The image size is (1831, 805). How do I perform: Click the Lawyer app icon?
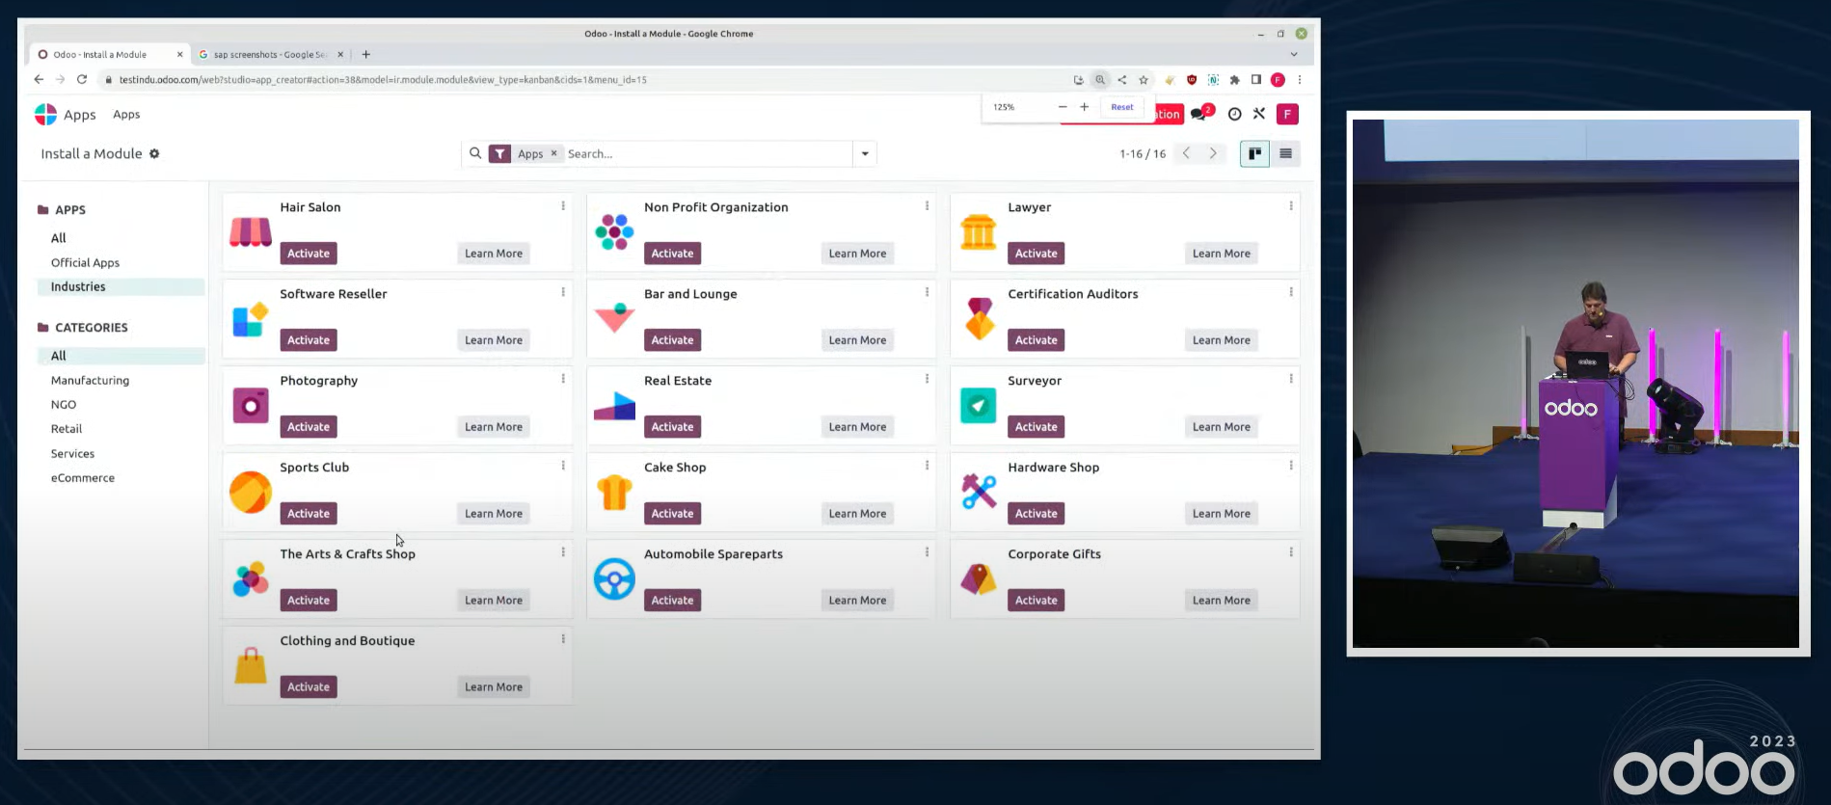coord(979,231)
